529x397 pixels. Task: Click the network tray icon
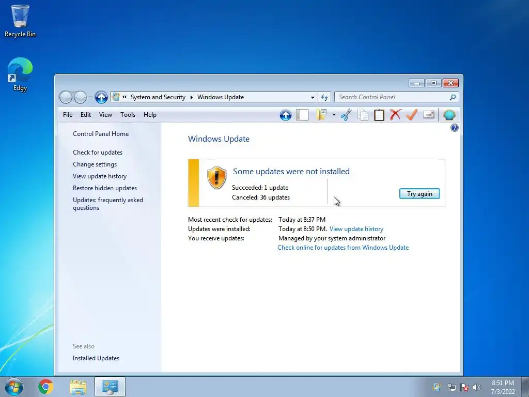(452, 387)
